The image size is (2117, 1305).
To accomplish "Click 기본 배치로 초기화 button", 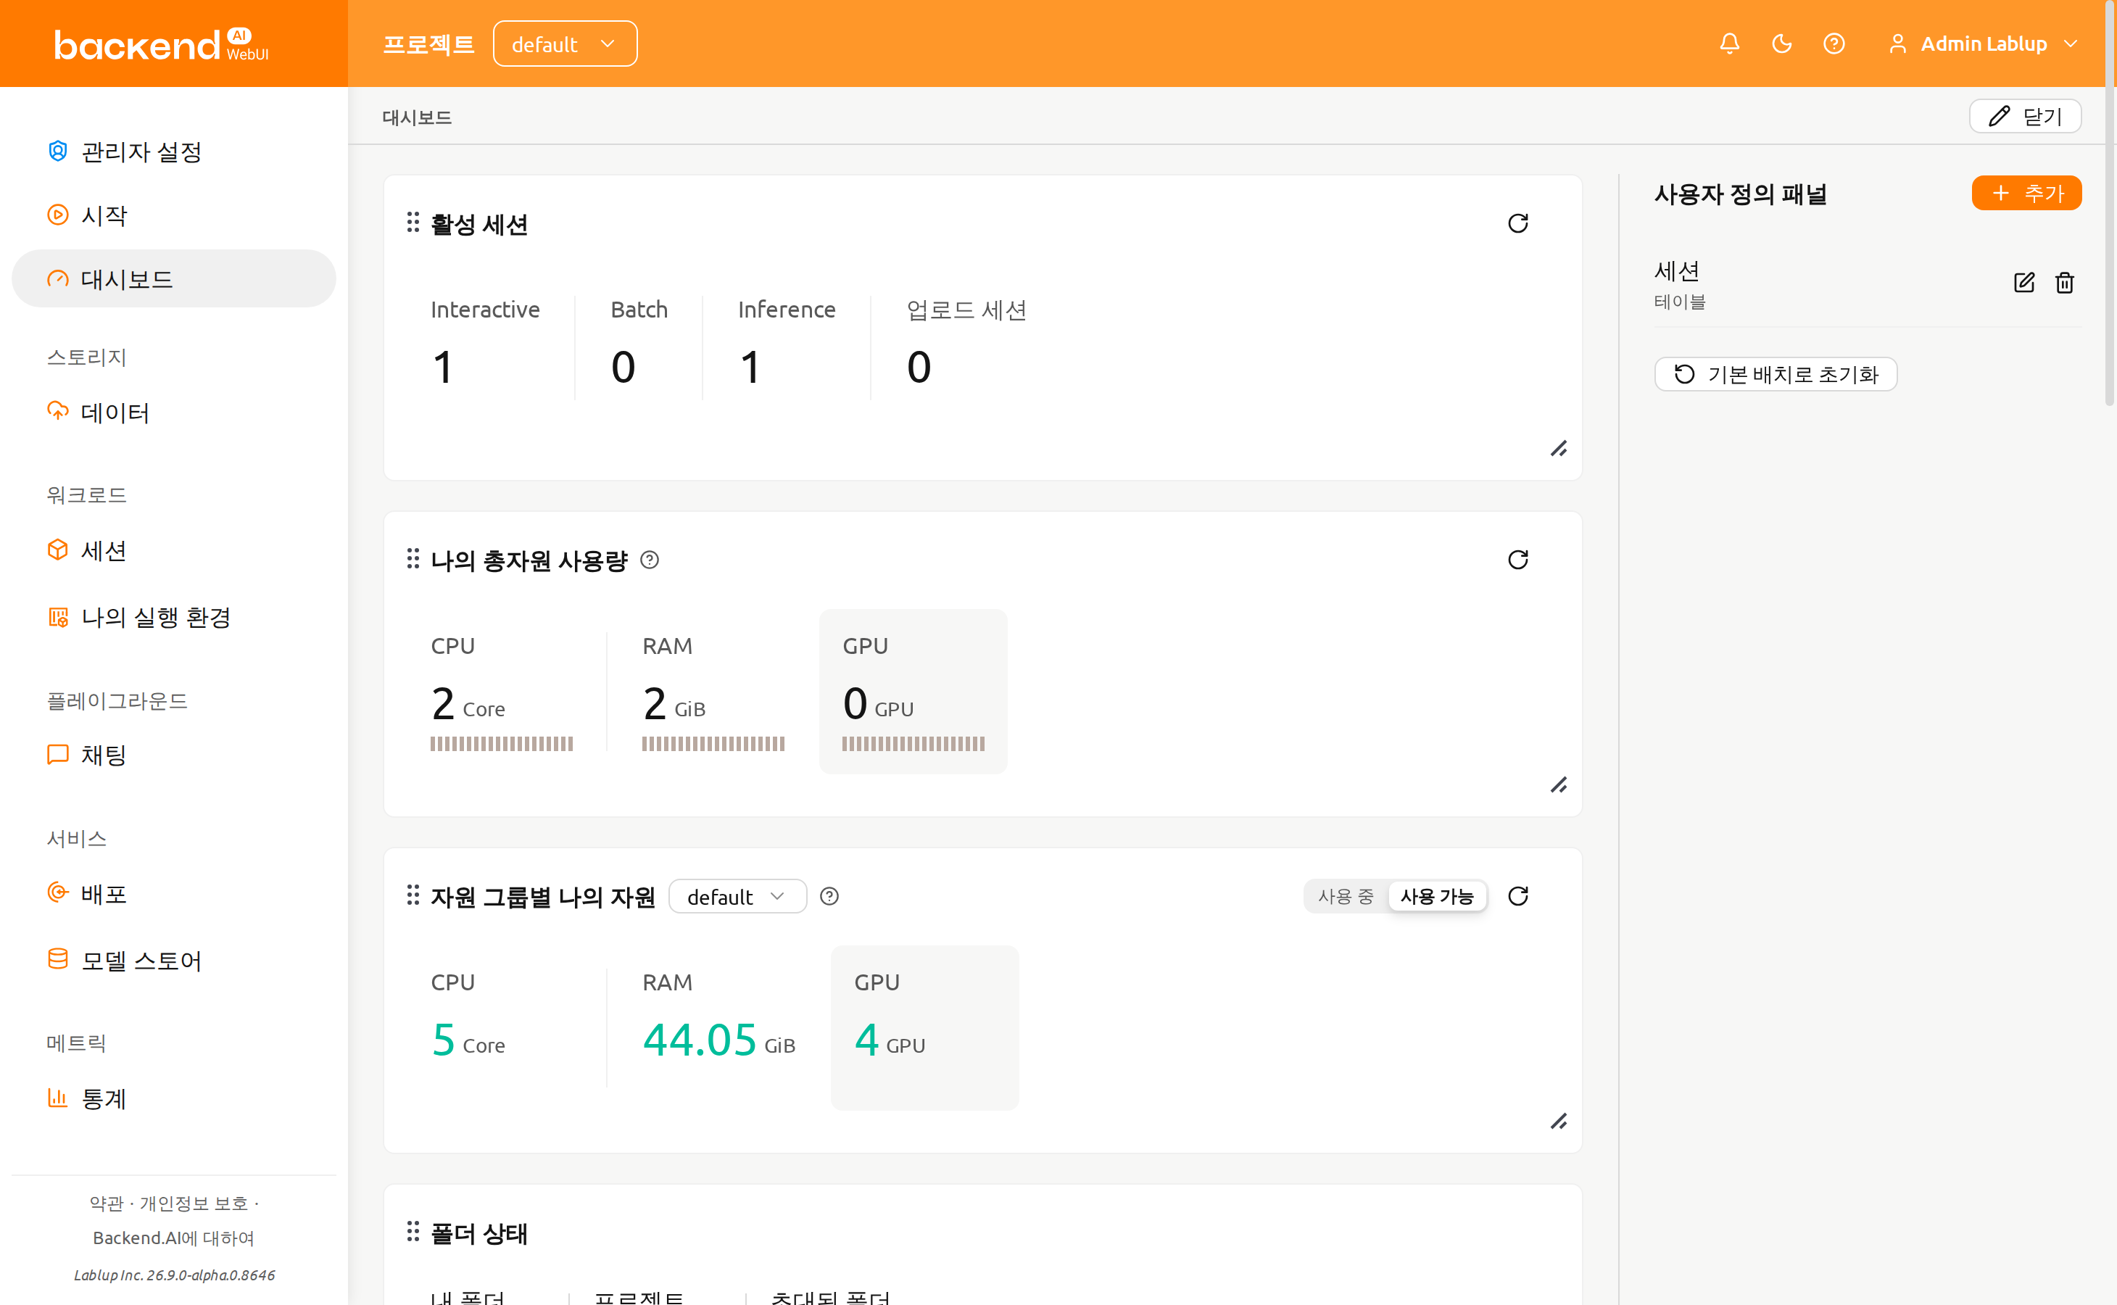I will tap(1776, 375).
